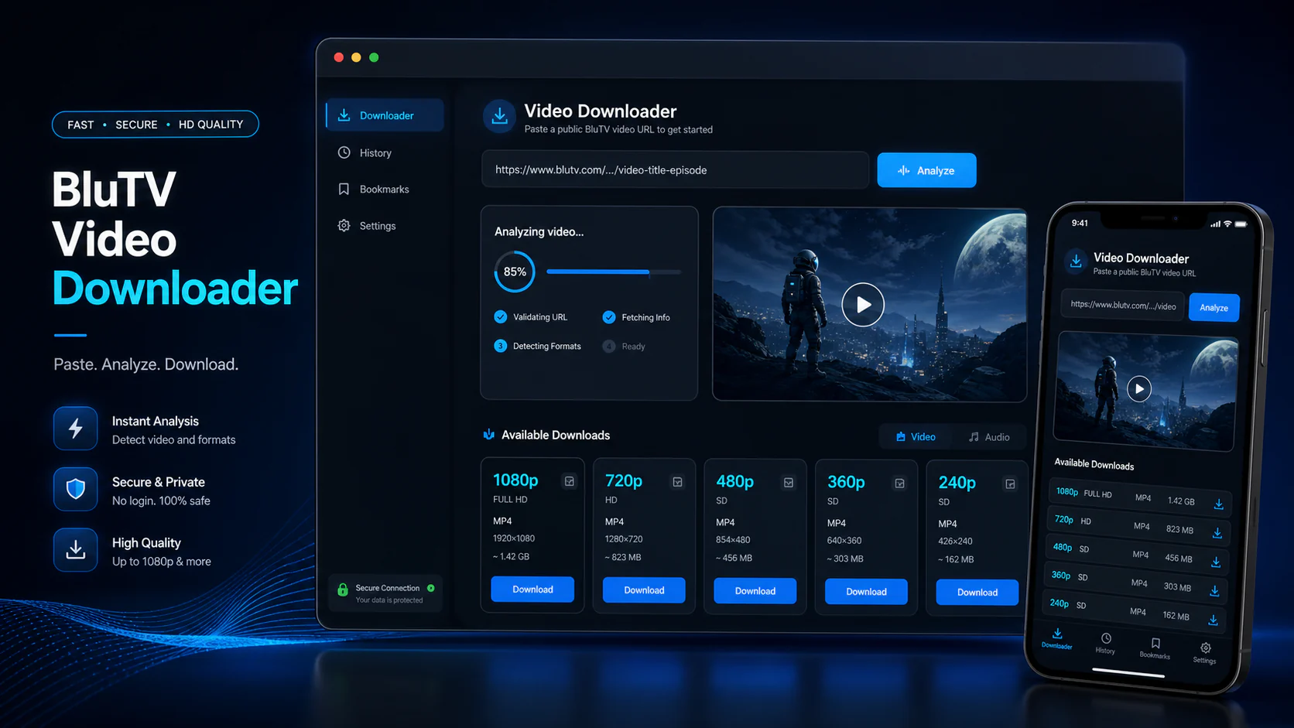Click the History clock icon in sidebar
This screenshot has height=728, width=1294.
point(344,152)
